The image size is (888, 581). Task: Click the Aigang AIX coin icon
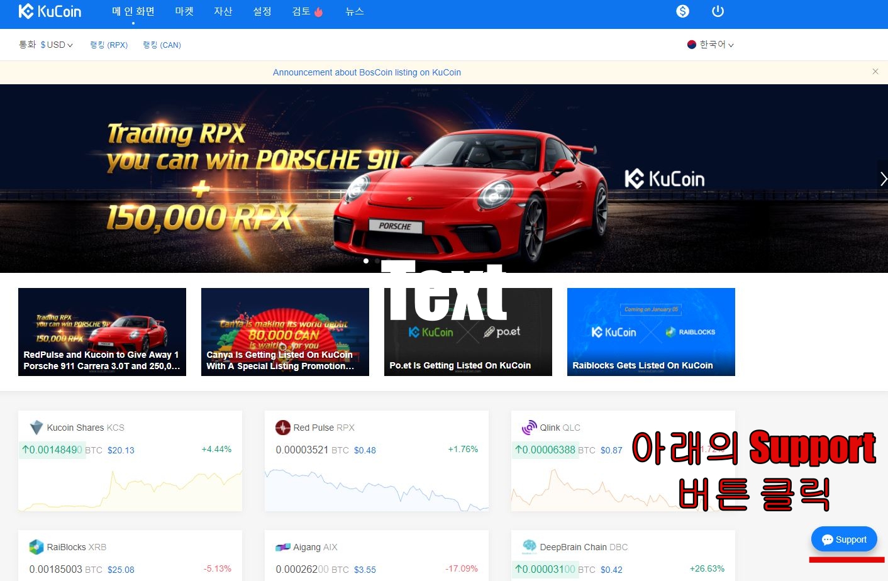(x=283, y=547)
